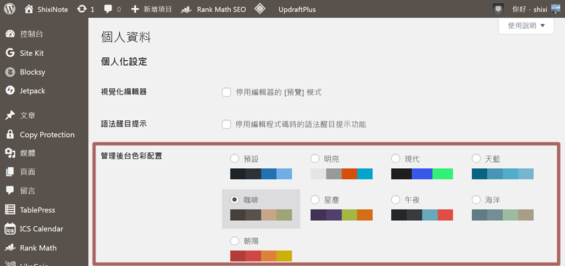Select the 星塵 color scheme radio
Viewport: 565px width, 266px height.
pos(315,199)
